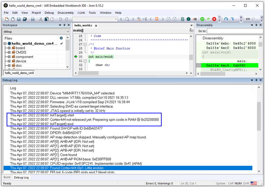265x187 pixels.
Task: Select the hello_world.c editor tab
Action: click(x=83, y=26)
